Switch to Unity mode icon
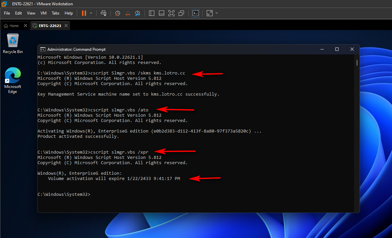The height and width of the screenshot is (238, 392). (x=182, y=13)
